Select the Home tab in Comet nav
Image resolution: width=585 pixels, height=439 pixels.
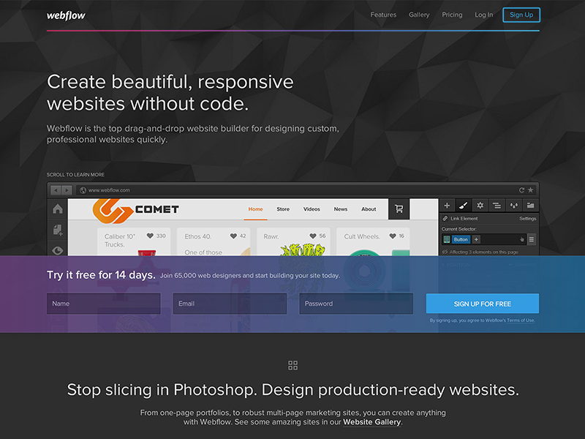coord(255,209)
